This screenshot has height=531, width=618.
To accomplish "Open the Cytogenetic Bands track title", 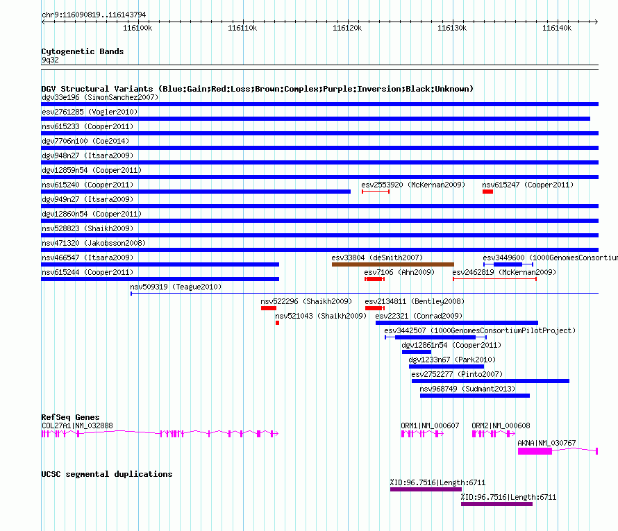I will 83,51.
